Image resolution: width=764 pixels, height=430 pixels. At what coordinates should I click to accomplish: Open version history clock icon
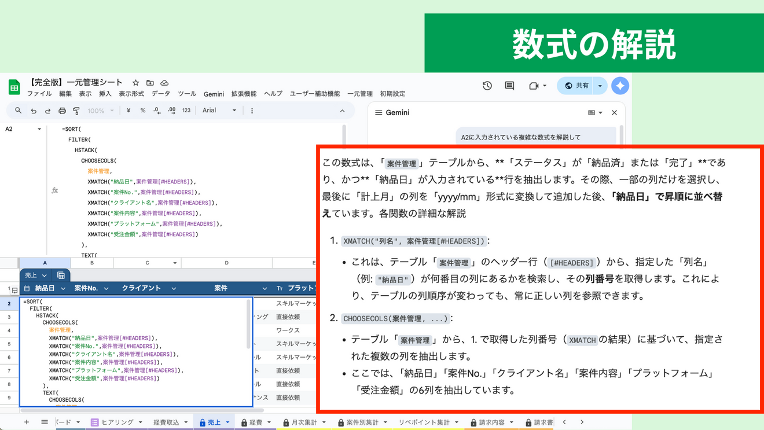487,86
